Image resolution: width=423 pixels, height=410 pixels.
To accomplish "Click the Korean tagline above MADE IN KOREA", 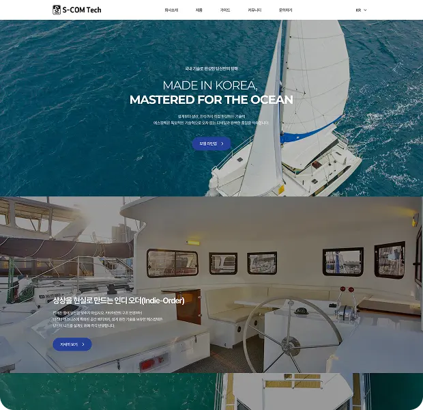I will [x=211, y=68].
